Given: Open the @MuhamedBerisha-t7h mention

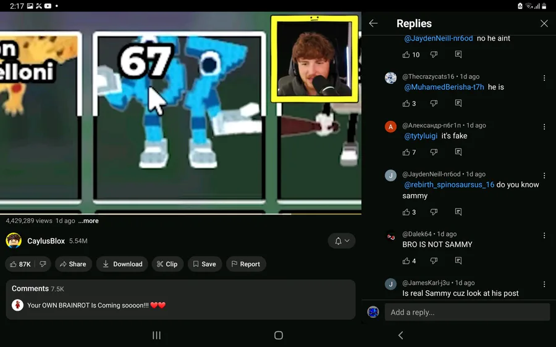Looking at the screenshot, I should [444, 87].
